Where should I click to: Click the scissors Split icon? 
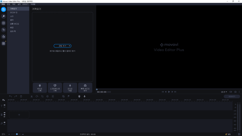point(32,96)
